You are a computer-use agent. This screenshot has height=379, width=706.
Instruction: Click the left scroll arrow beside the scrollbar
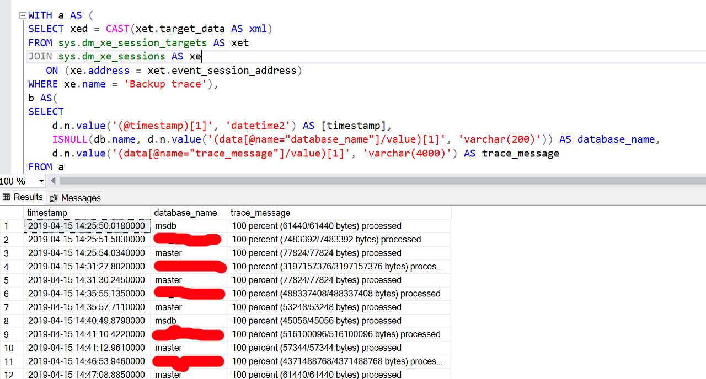[52, 181]
